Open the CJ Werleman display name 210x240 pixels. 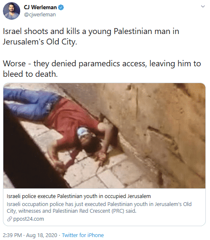(40, 8)
